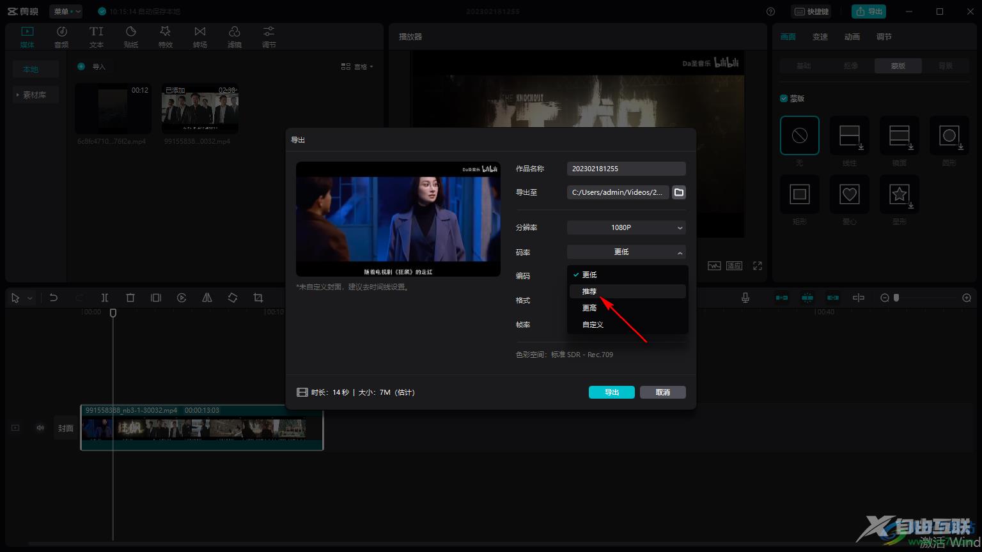The width and height of the screenshot is (982, 552).
Task: Switch to the 抠像 cutout sub-tab
Action: click(x=851, y=66)
